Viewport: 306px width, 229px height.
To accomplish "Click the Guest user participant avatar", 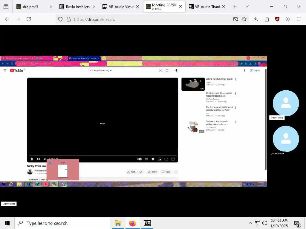I will [x=286, y=103].
